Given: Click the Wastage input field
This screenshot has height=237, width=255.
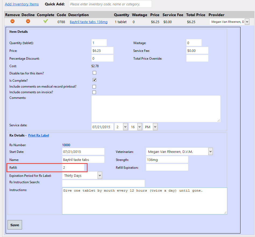Looking at the screenshot, I should click(194, 43).
